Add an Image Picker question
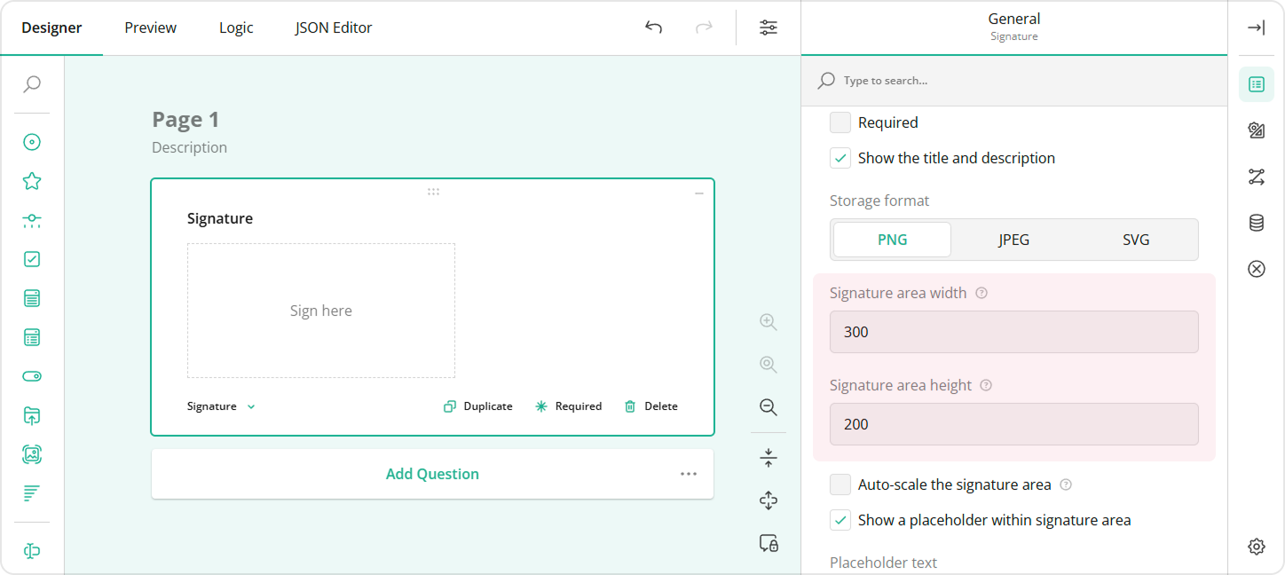 click(32, 453)
